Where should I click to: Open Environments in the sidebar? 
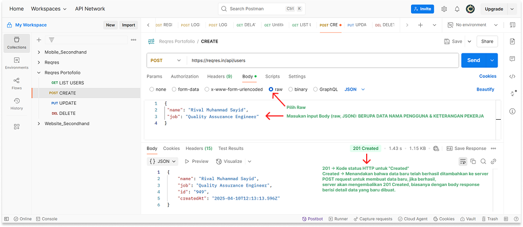(17, 63)
